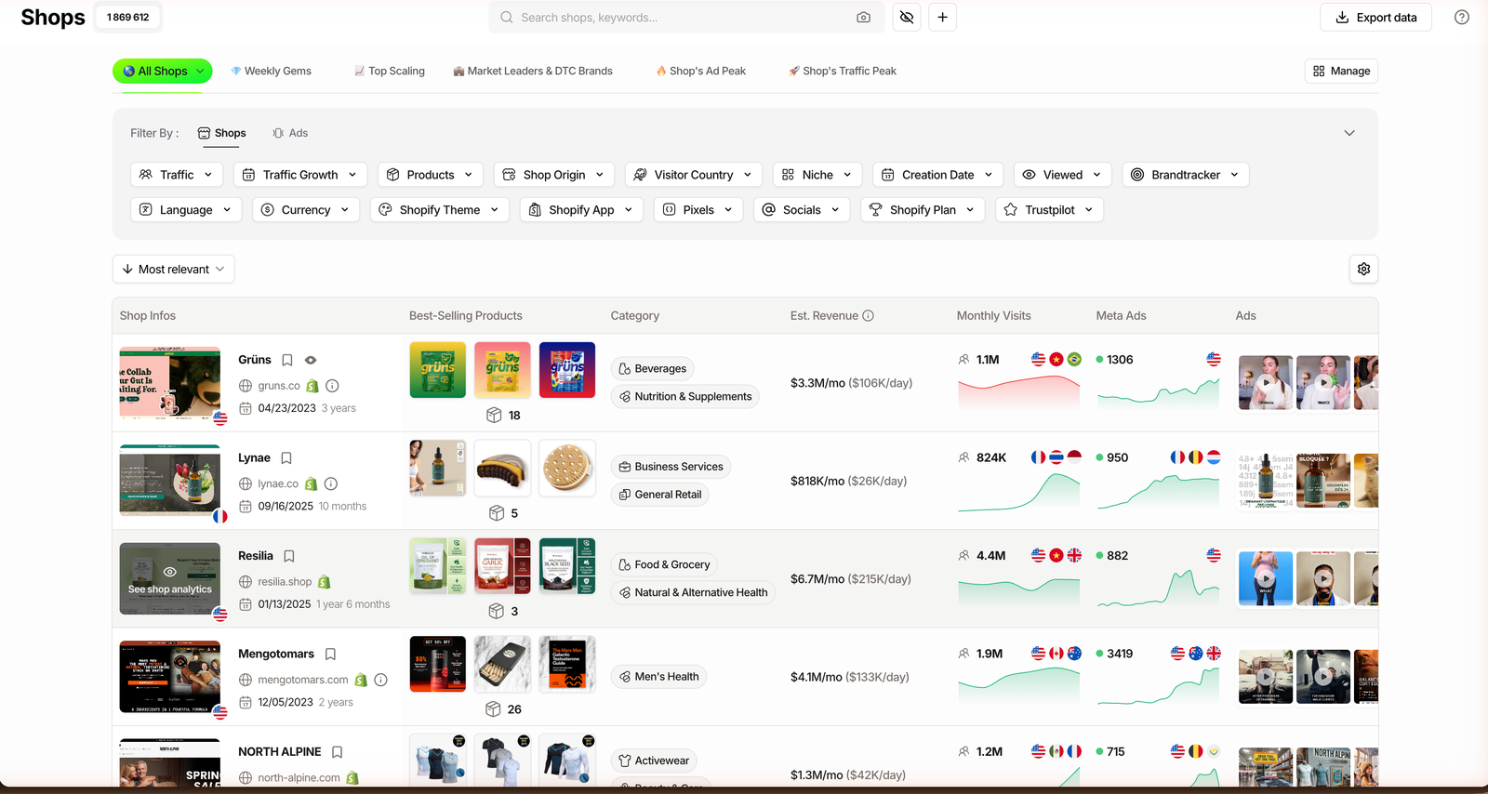Switch to the Top Scaling tab
1488x794 pixels.
coord(389,71)
